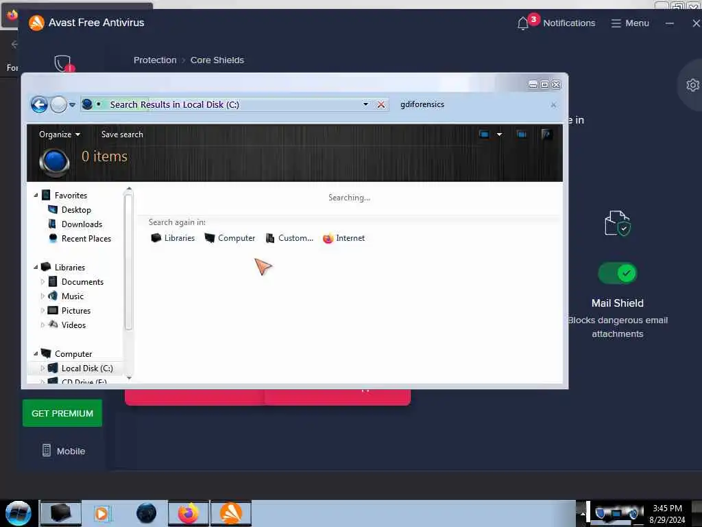Open Mobile in Avast sidebar
This screenshot has height=527, width=702.
pyautogui.click(x=63, y=451)
